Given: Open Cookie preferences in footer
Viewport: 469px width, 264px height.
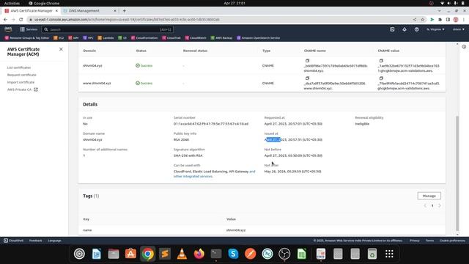Looking at the screenshot, I should pos(452,241).
